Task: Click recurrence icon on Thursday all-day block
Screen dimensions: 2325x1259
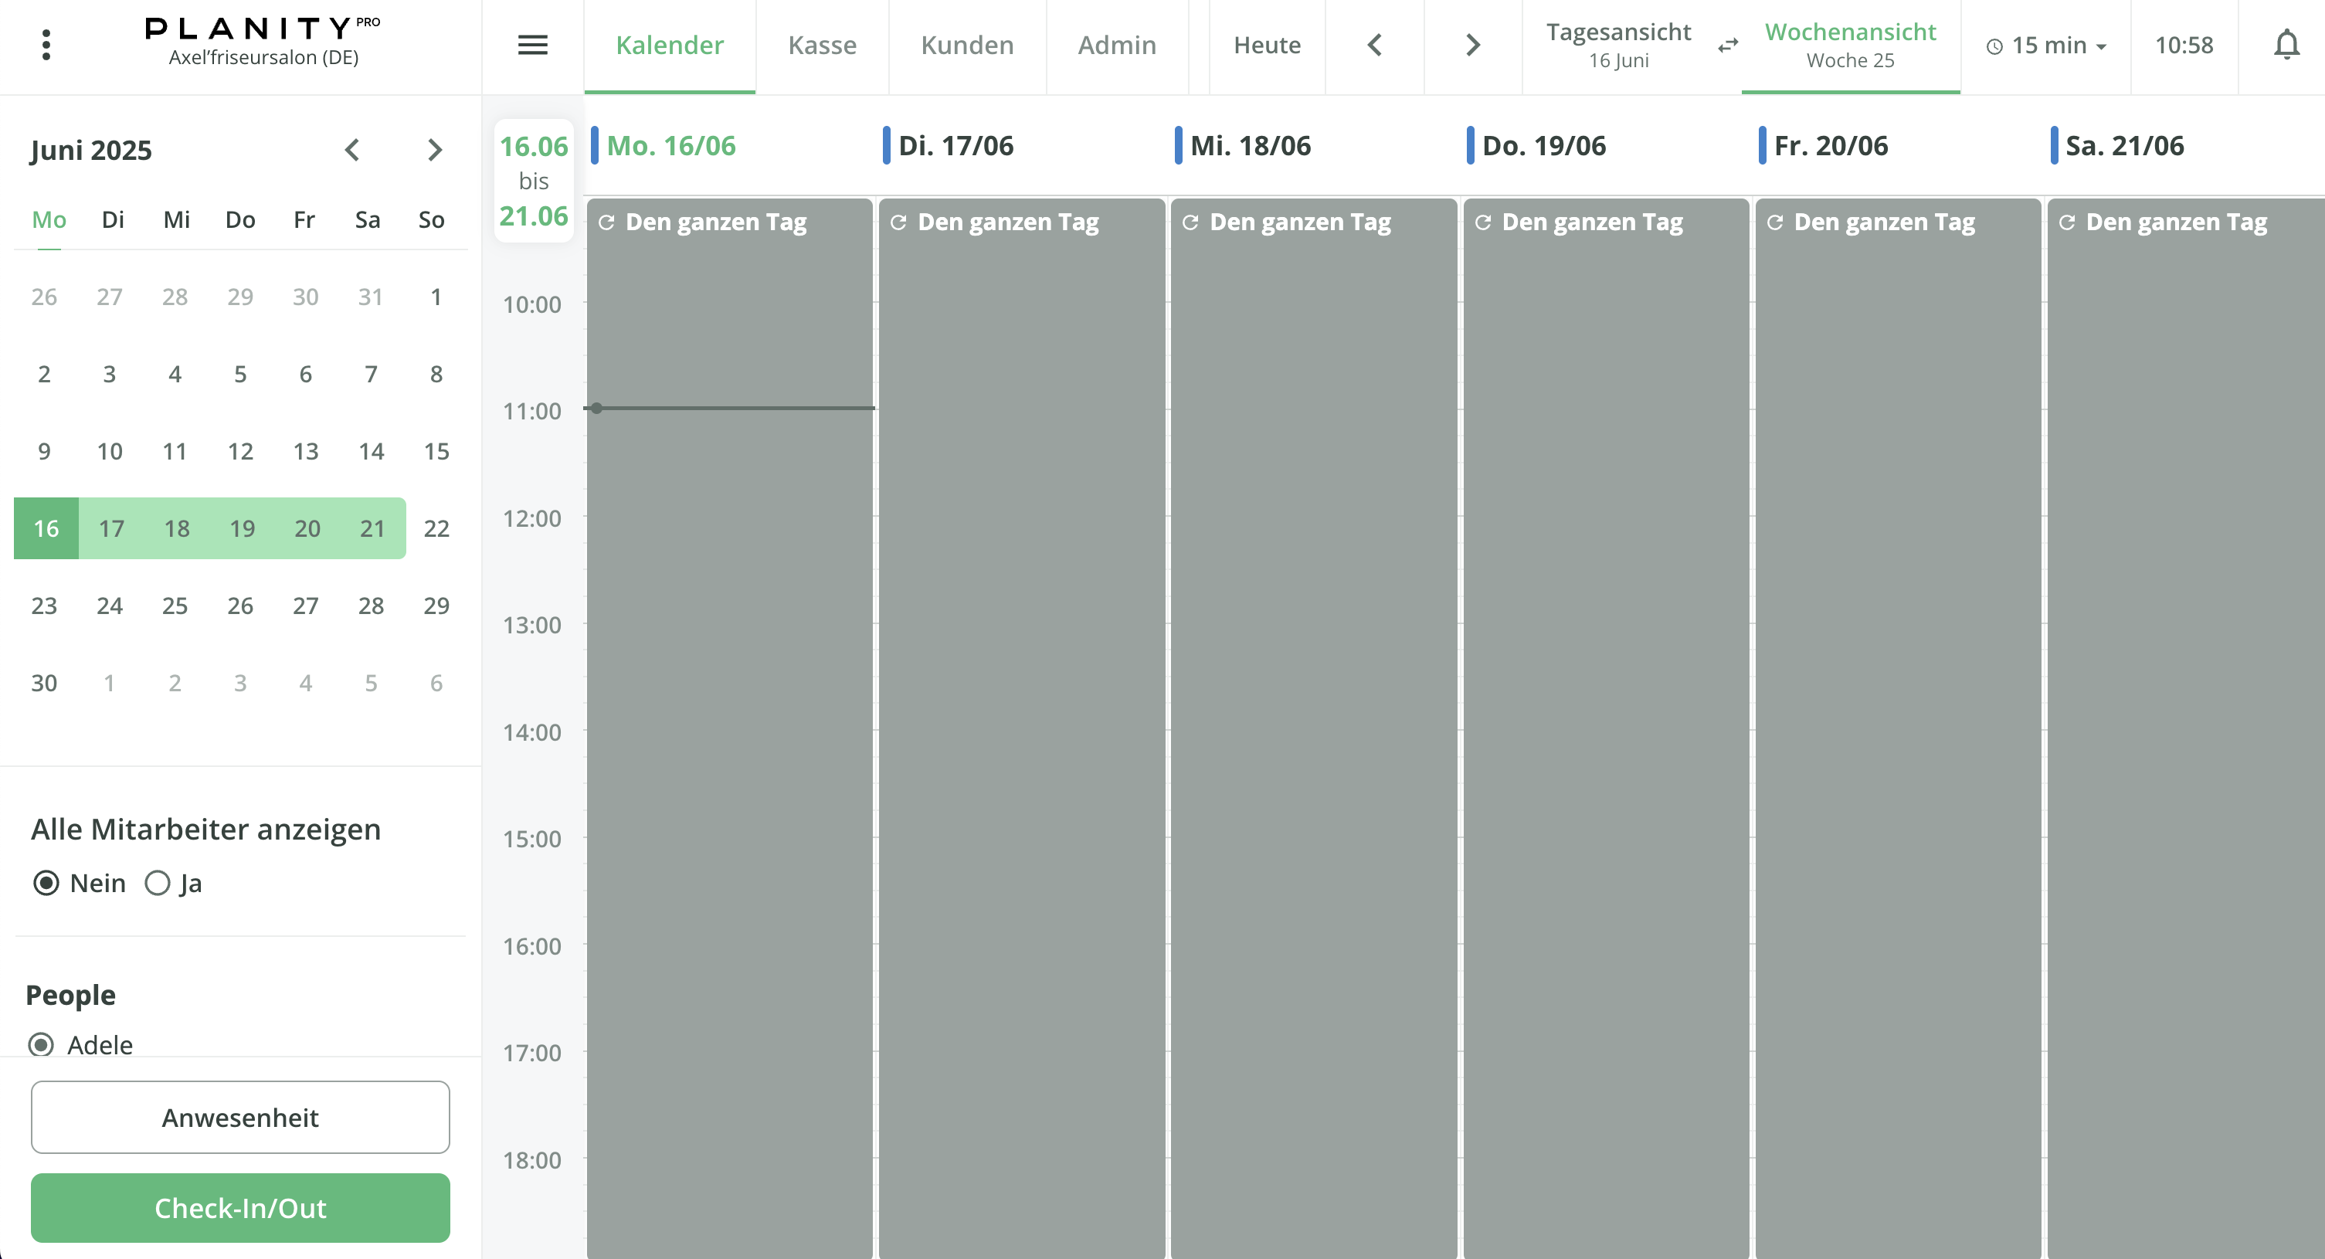Action: (1483, 222)
